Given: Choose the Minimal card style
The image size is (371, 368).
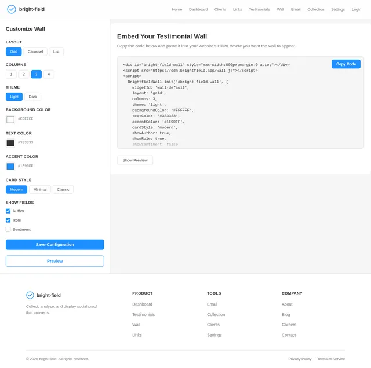Looking at the screenshot, I should 40,189.
